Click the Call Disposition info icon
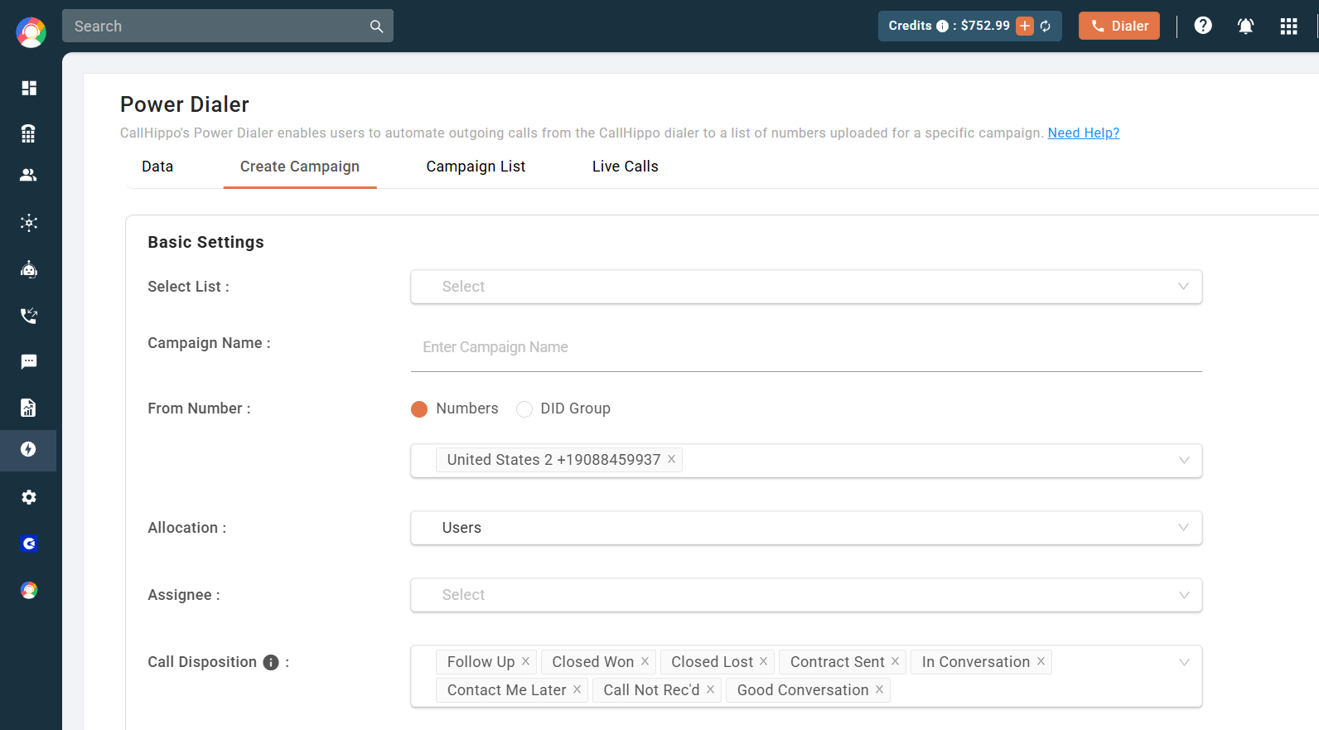 [271, 662]
